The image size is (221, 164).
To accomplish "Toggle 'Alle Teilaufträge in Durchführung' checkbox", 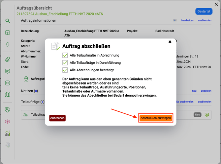I will click(x=65, y=63).
